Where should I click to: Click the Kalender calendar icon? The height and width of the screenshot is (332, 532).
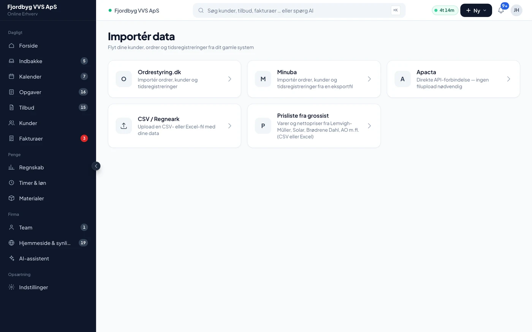[11, 77]
